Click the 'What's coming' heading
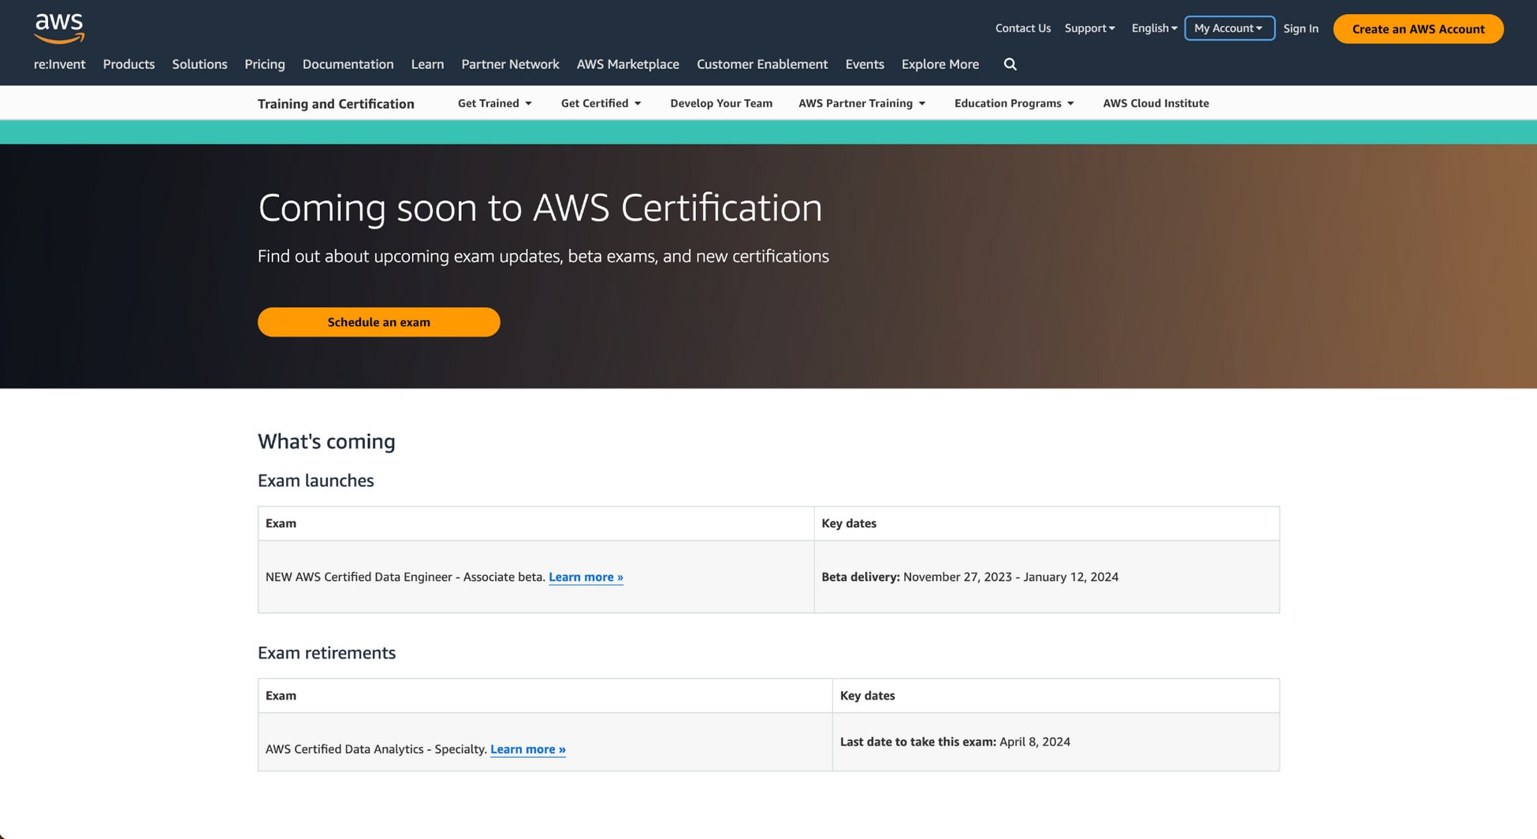The height and width of the screenshot is (839, 1537). [x=326, y=442]
